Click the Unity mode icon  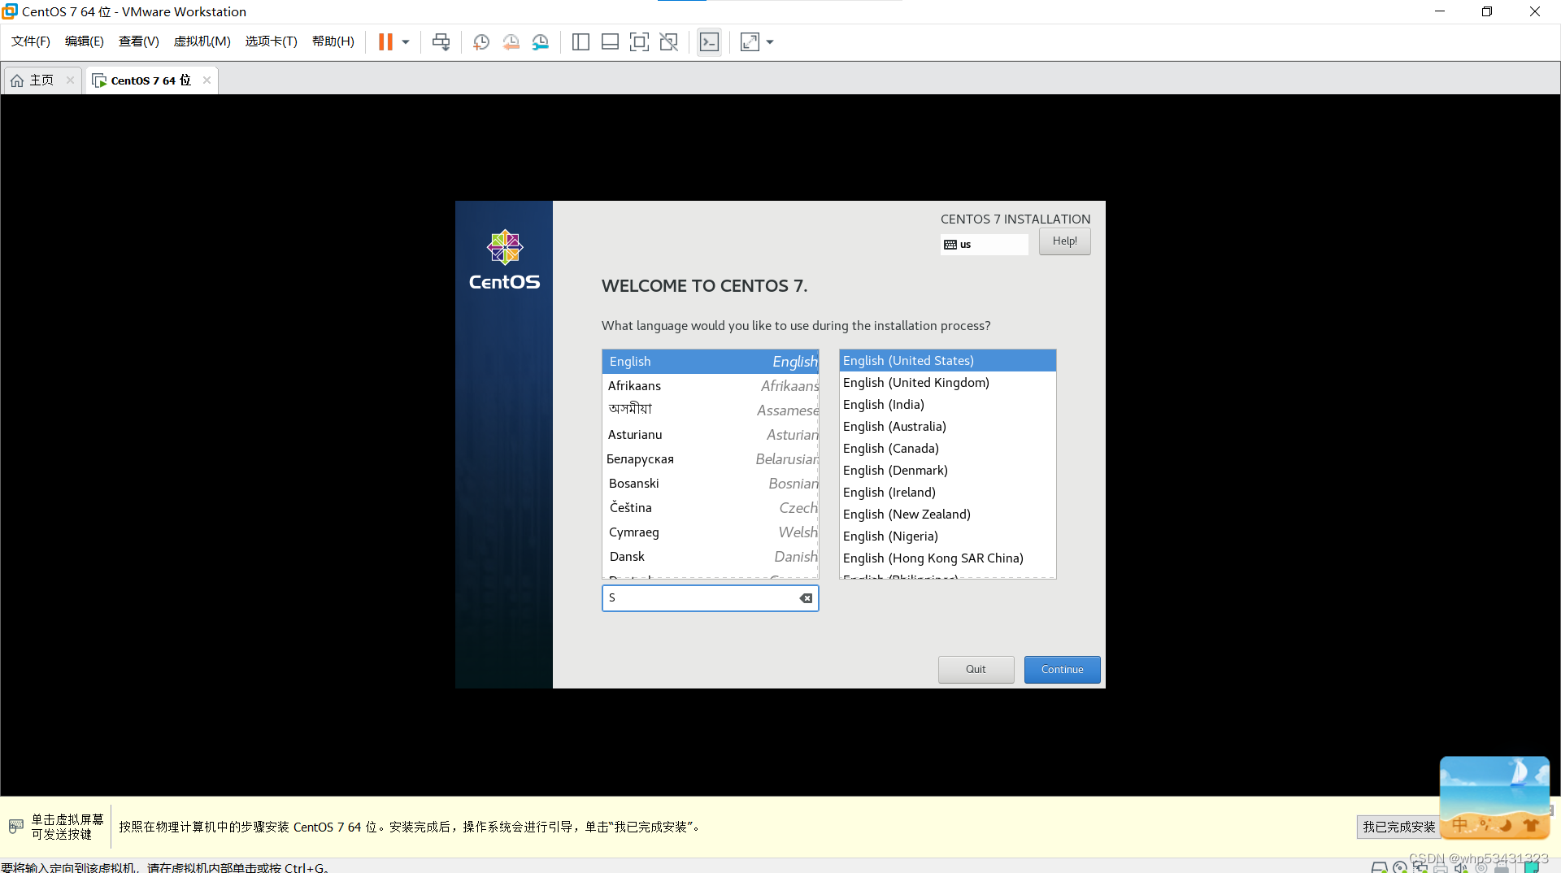point(668,42)
